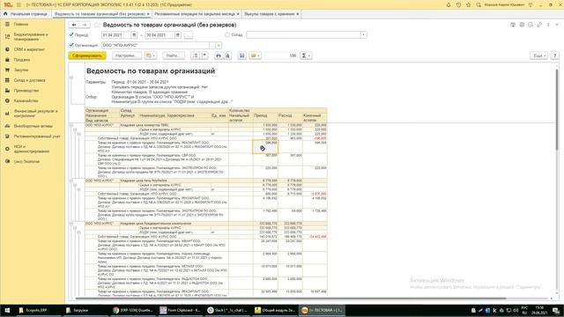Open sum sigma dropdown button

(x=306, y=55)
